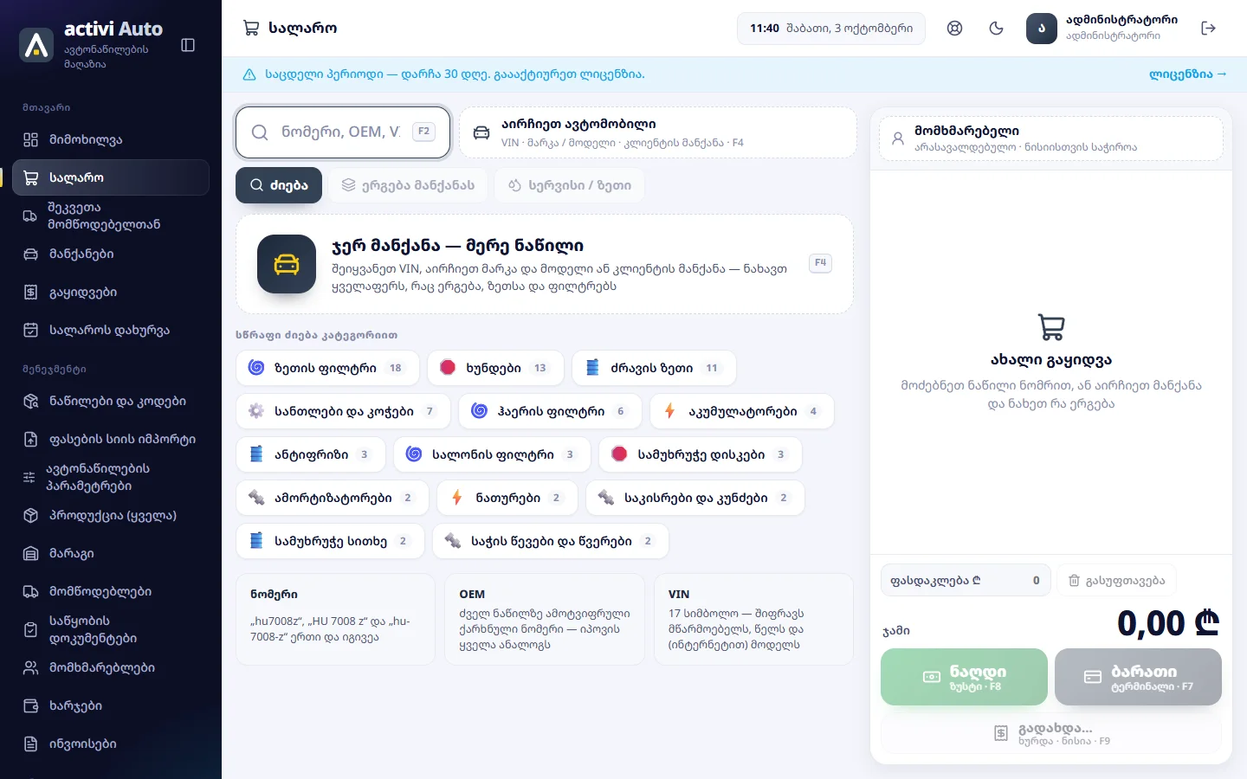Open the support lifebuoy icon in header
The image size is (1247, 779).
pyautogui.click(x=954, y=29)
